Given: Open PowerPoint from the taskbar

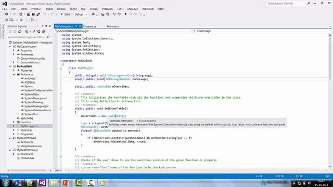Looking at the screenshot, I should coord(67,183).
